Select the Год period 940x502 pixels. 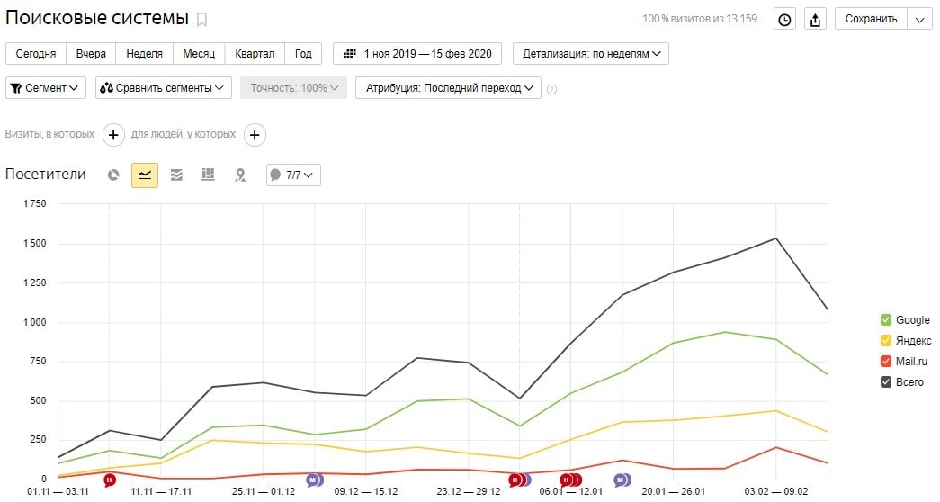[303, 53]
